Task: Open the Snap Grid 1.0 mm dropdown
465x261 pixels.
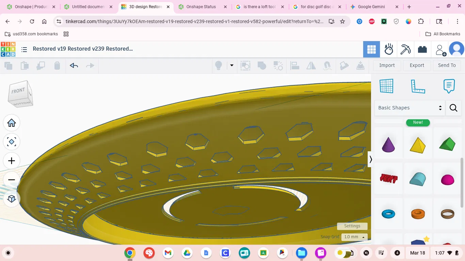Action: click(355, 237)
